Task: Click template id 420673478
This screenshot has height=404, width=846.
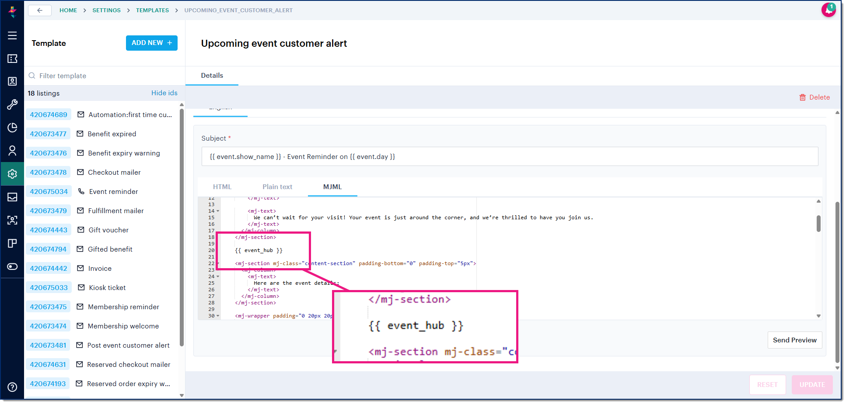Action: point(48,172)
